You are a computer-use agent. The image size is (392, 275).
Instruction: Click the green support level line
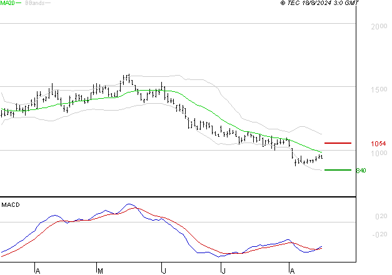point(338,170)
